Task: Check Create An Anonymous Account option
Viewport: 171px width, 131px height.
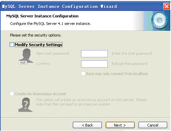Action: tap(12, 94)
